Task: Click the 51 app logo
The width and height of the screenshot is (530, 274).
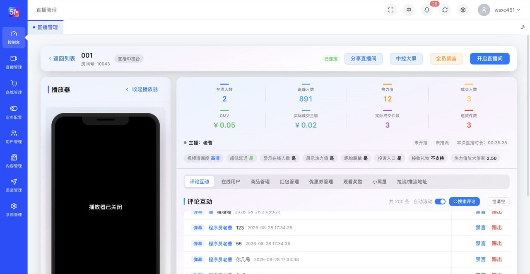Action: tap(14, 12)
